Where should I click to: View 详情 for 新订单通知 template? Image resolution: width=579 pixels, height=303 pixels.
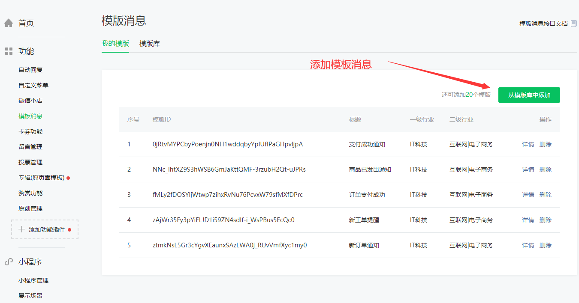pyautogui.click(x=528, y=245)
